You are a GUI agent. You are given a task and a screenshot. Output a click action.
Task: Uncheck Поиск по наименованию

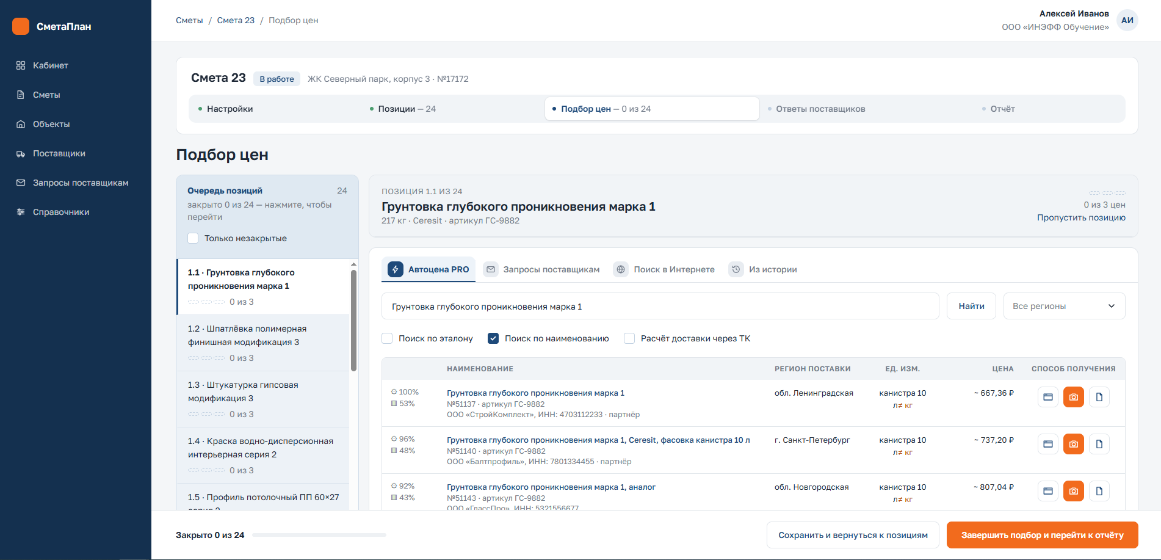click(x=493, y=338)
